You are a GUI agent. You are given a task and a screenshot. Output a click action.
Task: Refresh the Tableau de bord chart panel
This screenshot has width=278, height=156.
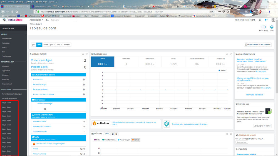(231, 54)
